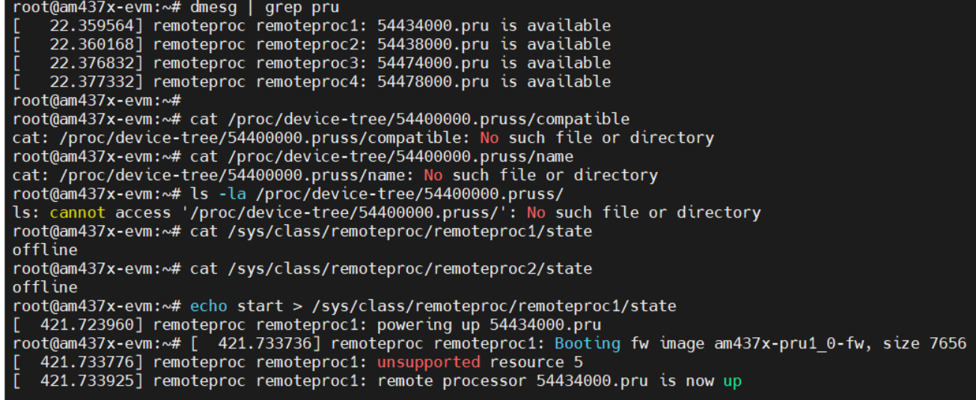Click the blue 'Booting' word in log
The height and width of the screenshot is (400, 976).
tap(588, 344)
